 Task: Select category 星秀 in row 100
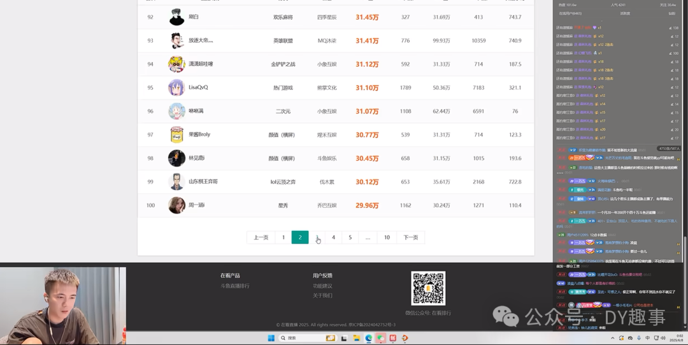[x=283, y=205]
